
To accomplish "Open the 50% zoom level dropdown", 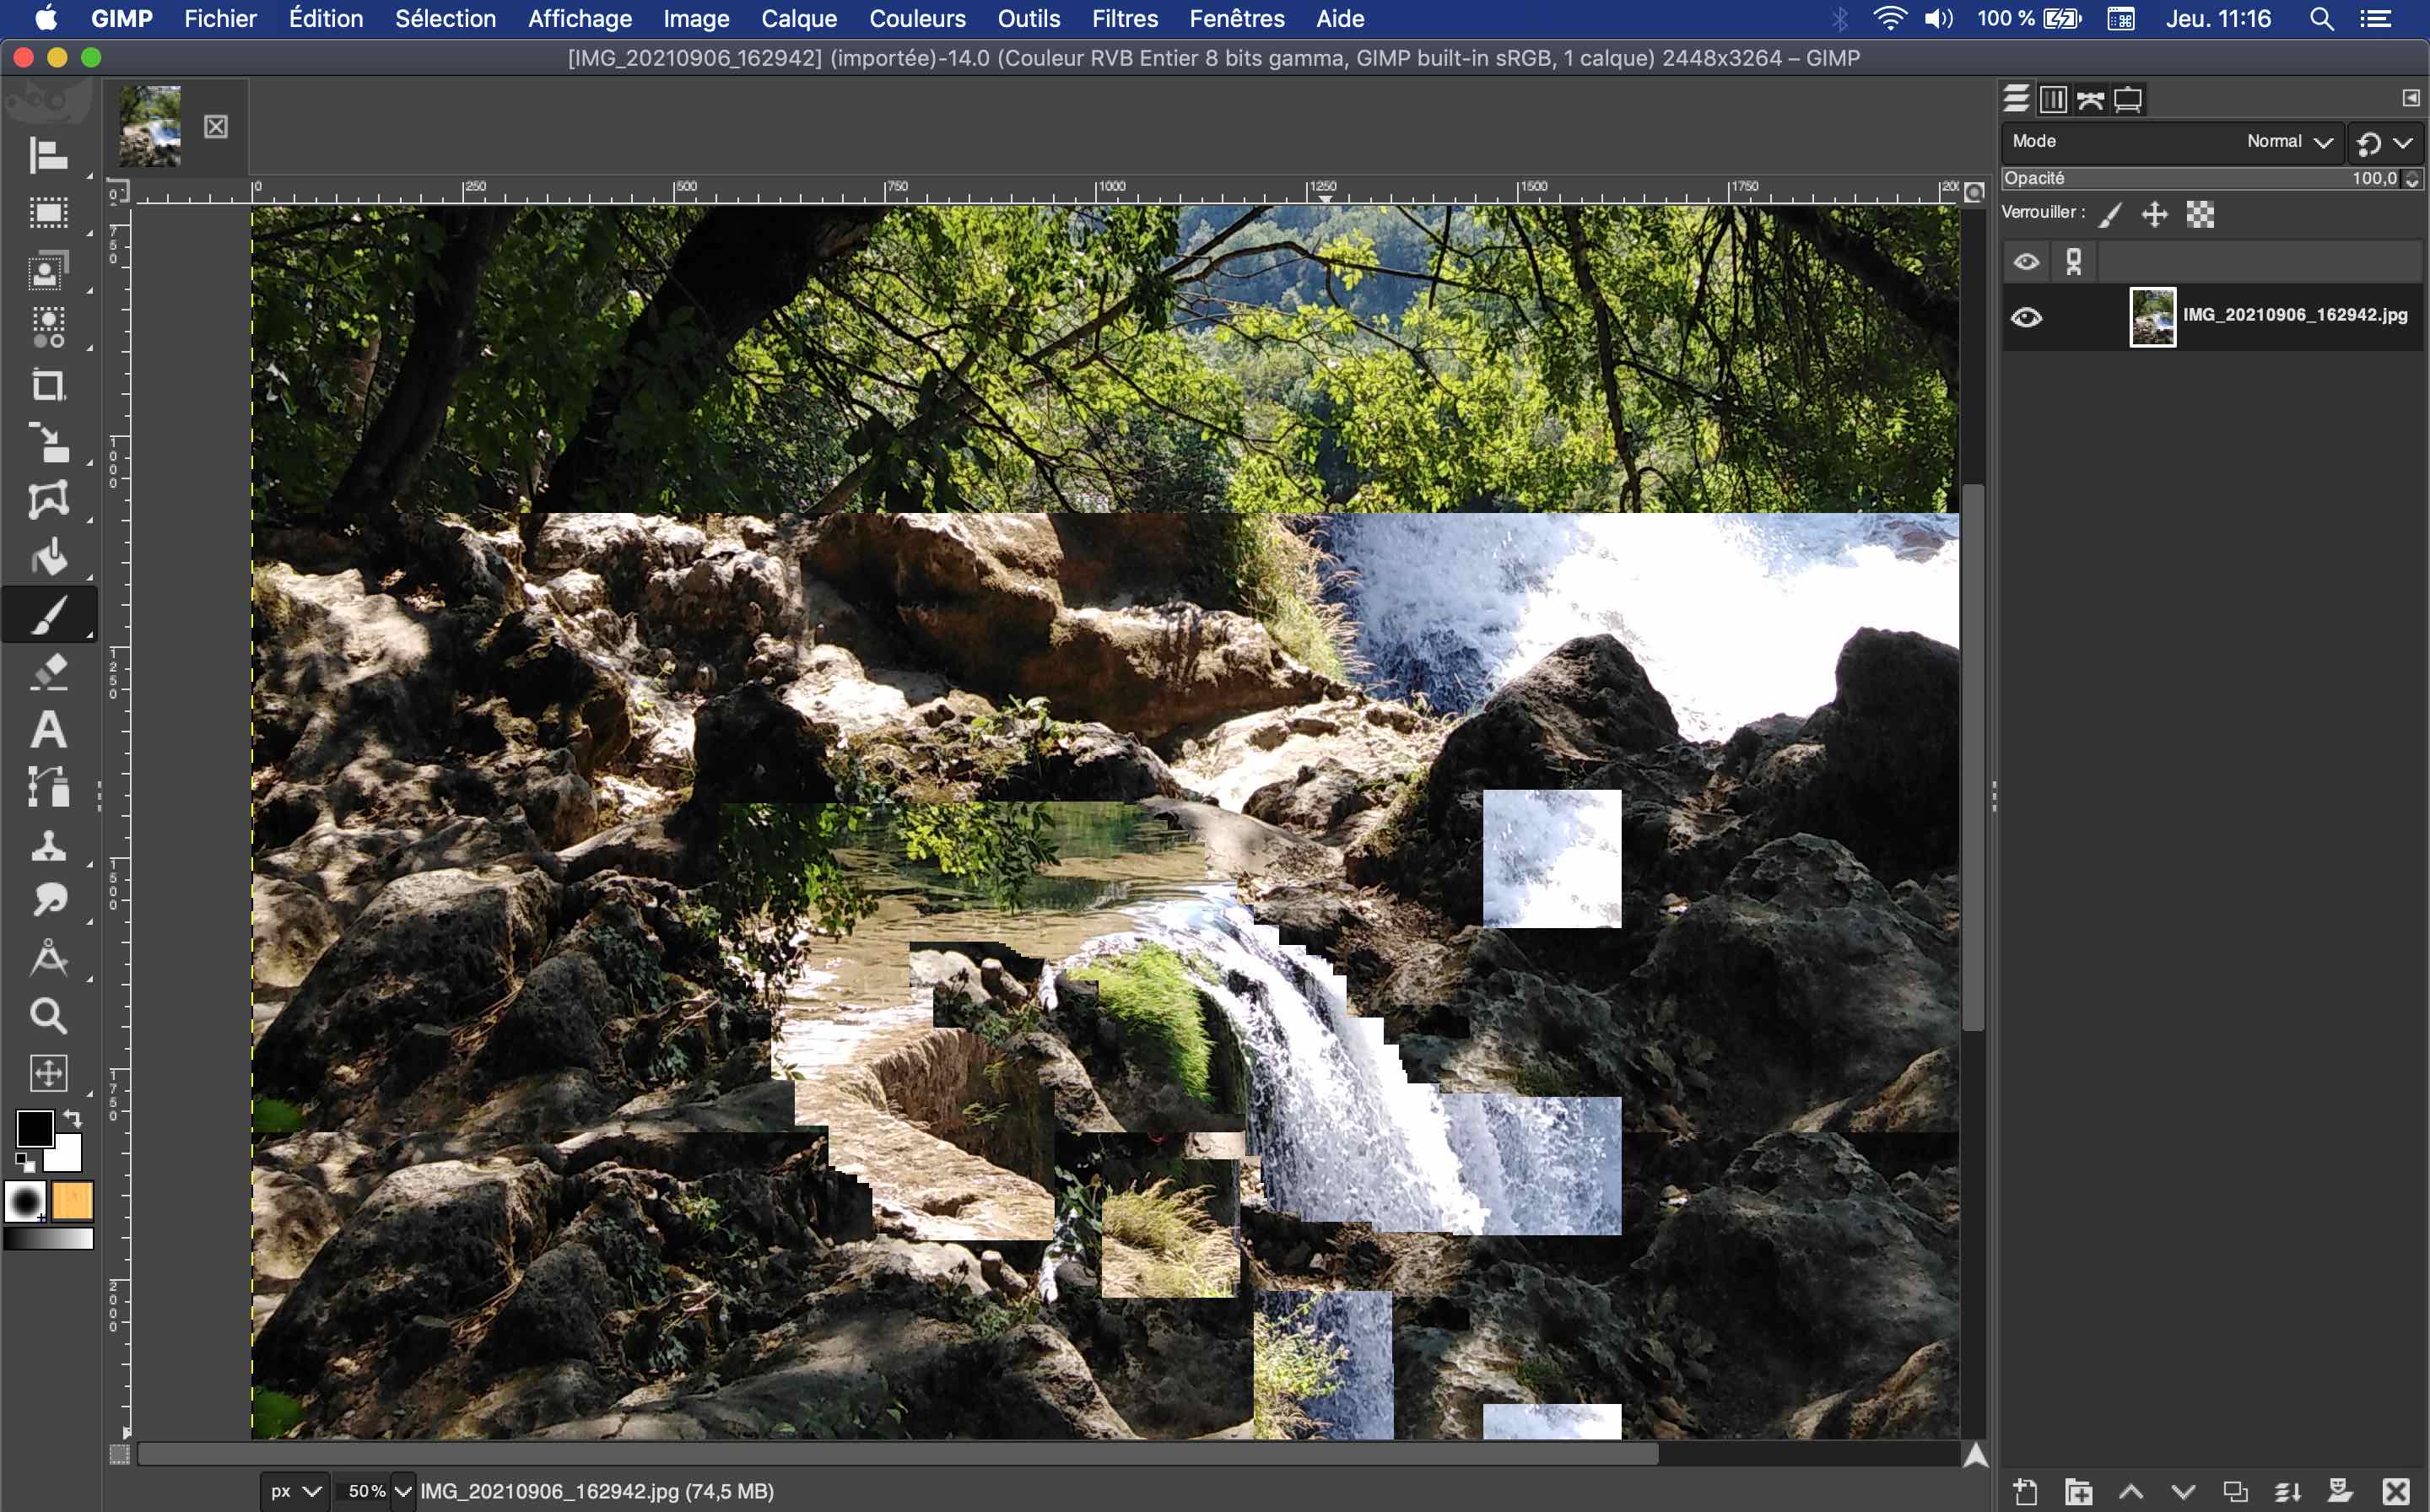I will [403, 1491].
